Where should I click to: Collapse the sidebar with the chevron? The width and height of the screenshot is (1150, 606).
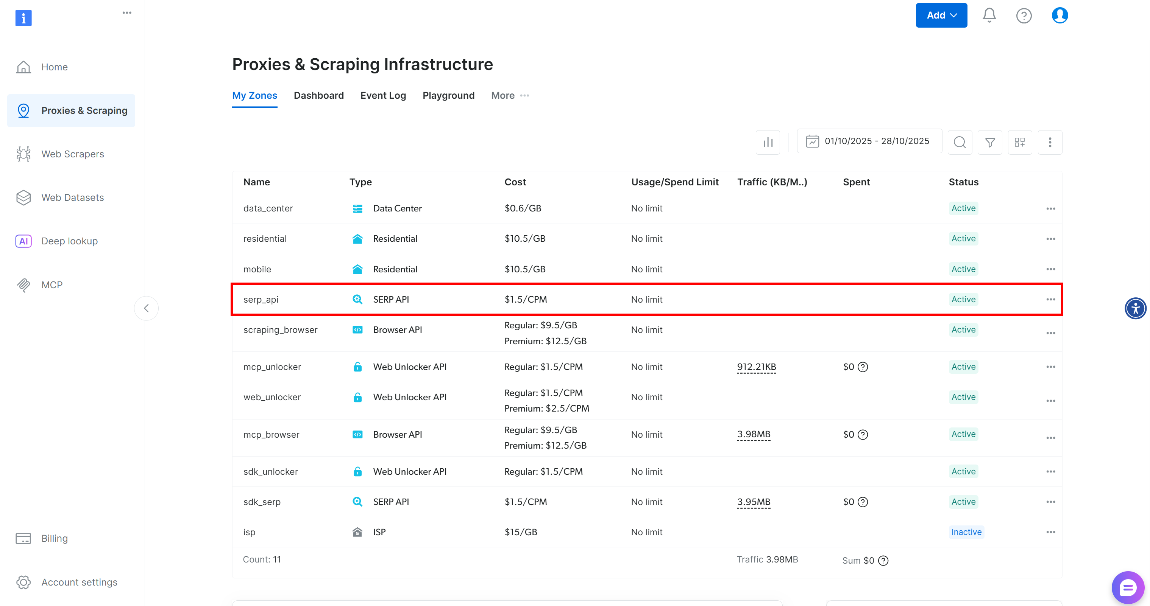(146, 308)
